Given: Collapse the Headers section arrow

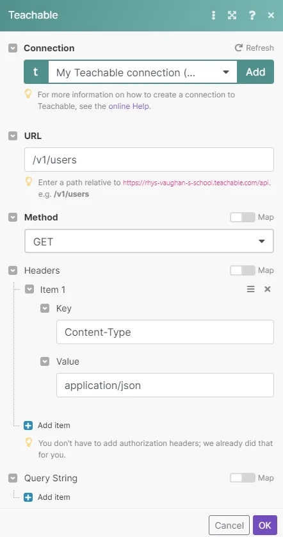Looking at the screenshot, I should pos(13,270).
